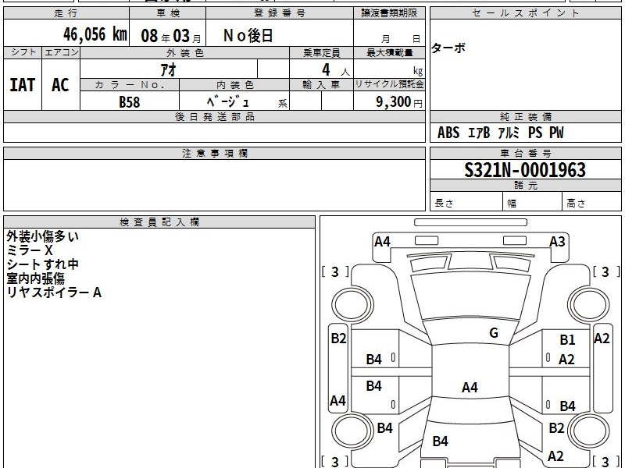Click the 検査員記入欄 header

point(159,222)
